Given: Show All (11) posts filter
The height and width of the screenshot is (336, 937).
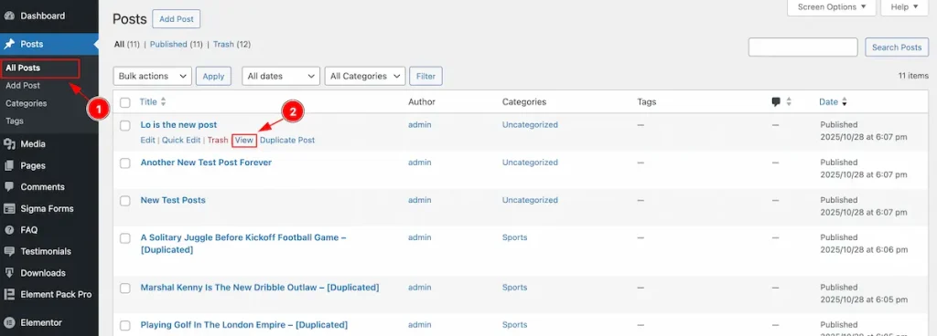Looking at the screenshot, I should tap(126, 44).
